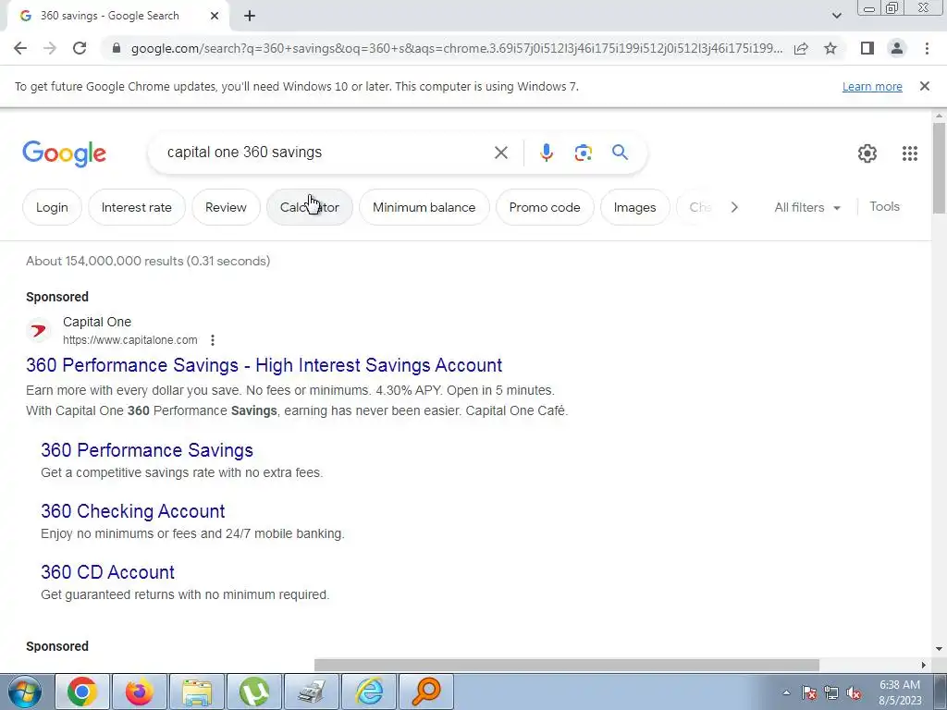Screen dimensions: 947x710
Task: Reload the current page
Action: click(x=80, y=48)
